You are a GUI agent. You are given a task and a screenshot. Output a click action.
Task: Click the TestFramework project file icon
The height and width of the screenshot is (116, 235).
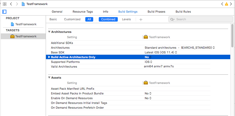(x=12, y=24)
